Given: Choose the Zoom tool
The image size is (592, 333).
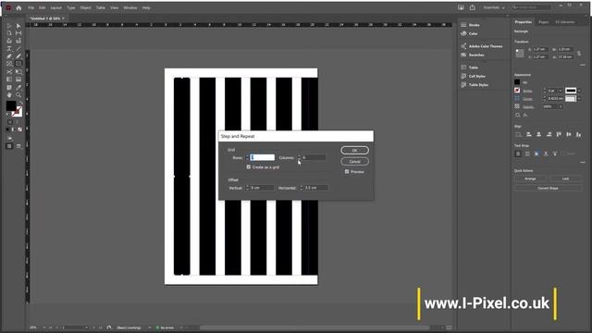Looking at the screenshot, I should (x=18, y=94).
